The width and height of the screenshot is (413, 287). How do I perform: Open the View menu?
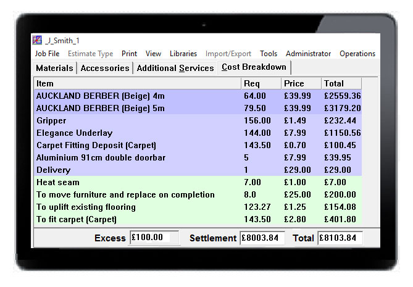pyautogui.click(x=153, y=54)
